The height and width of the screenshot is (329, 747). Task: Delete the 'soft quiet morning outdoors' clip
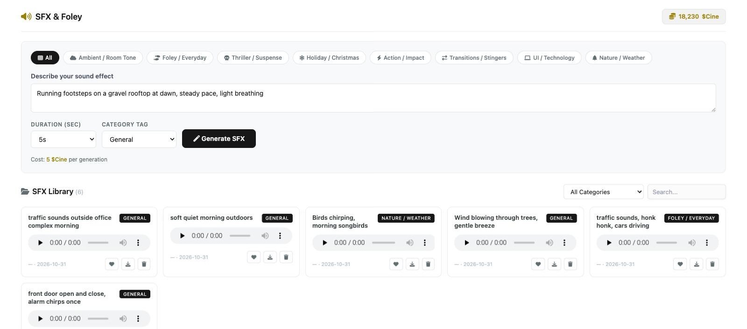[286, 257]
